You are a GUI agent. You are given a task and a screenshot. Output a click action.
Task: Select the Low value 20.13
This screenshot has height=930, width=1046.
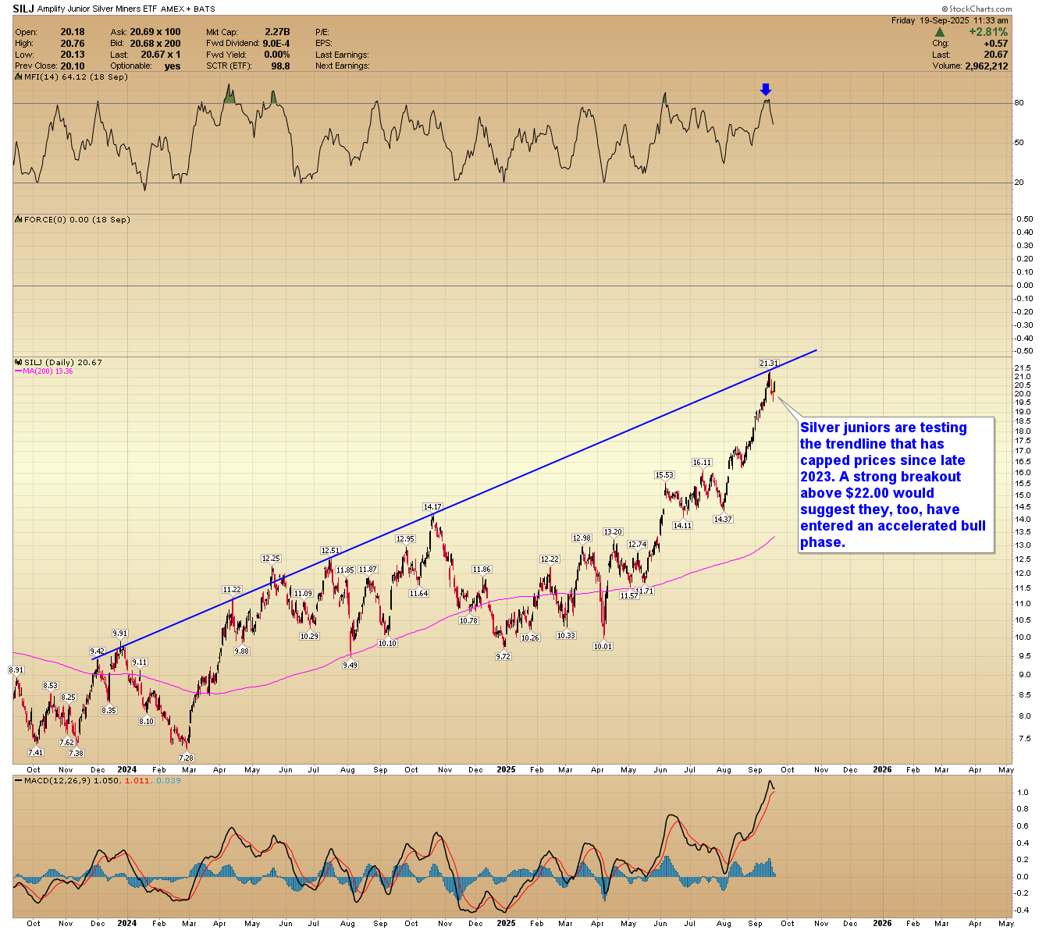[73, 55]
